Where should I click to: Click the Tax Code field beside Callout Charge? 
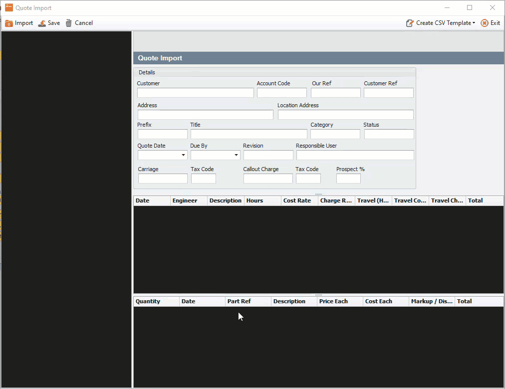pos(308,179)
